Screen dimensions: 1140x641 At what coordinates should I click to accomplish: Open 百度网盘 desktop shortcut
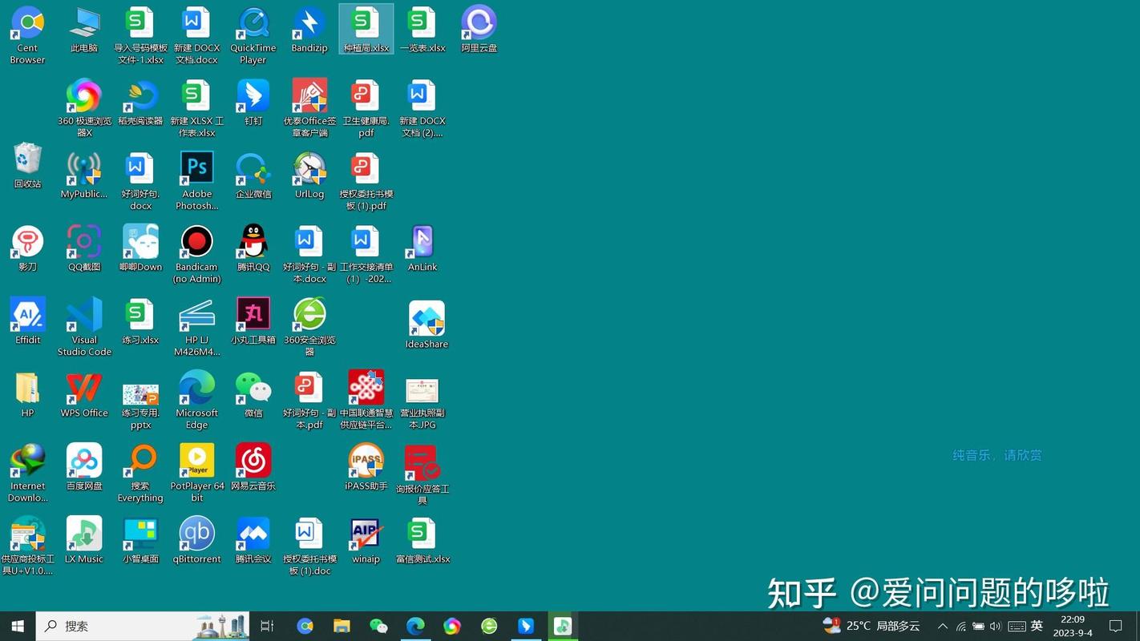[84, 461]
